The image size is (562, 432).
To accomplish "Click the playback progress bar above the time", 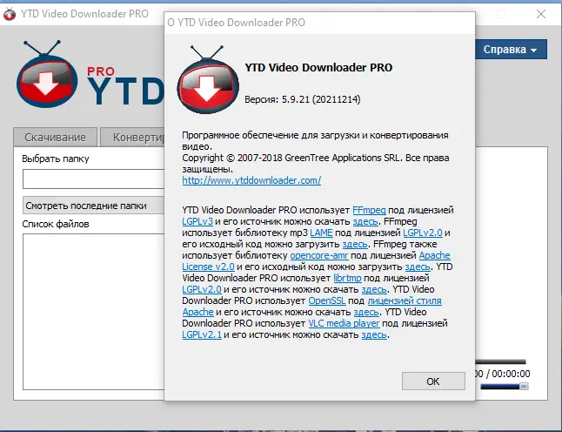I will 501,361.
